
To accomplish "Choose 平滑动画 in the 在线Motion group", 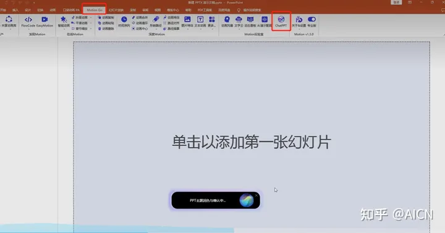I will (x=80, y=23).
